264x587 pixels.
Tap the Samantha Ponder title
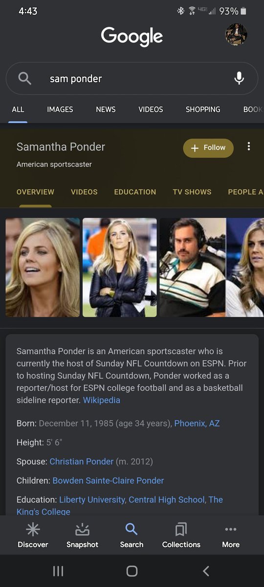(x=61, y=147)
